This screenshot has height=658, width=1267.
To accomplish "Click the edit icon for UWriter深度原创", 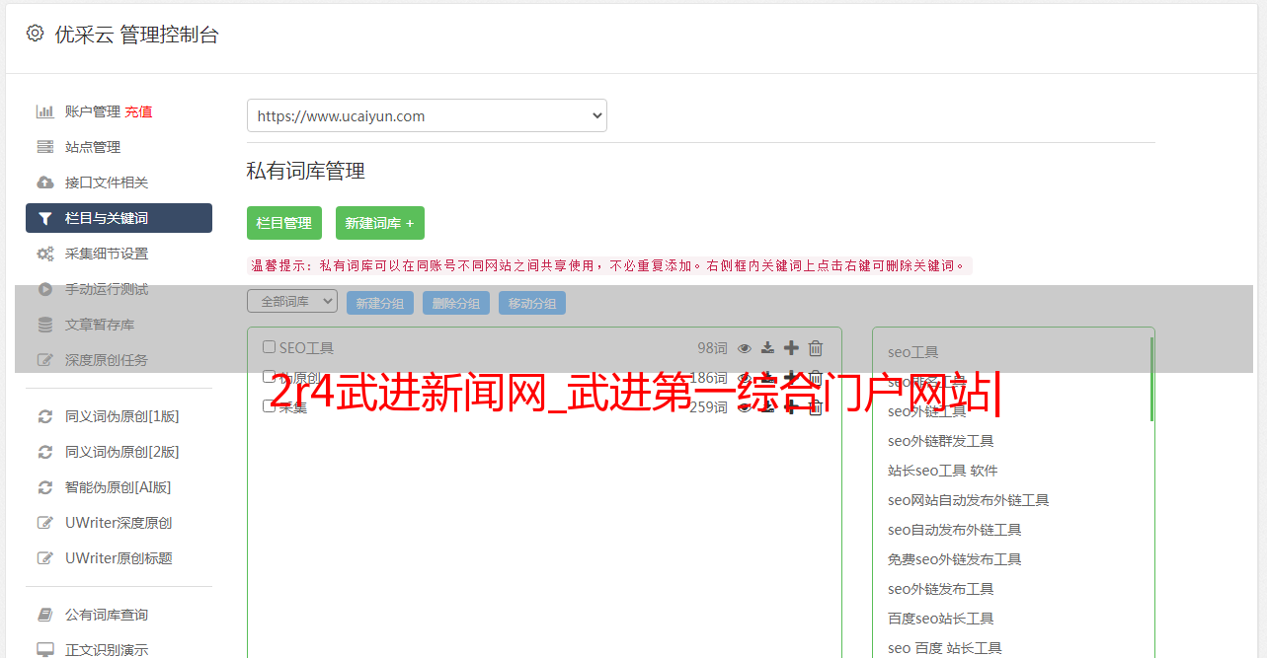I will [x=44, y=523].
